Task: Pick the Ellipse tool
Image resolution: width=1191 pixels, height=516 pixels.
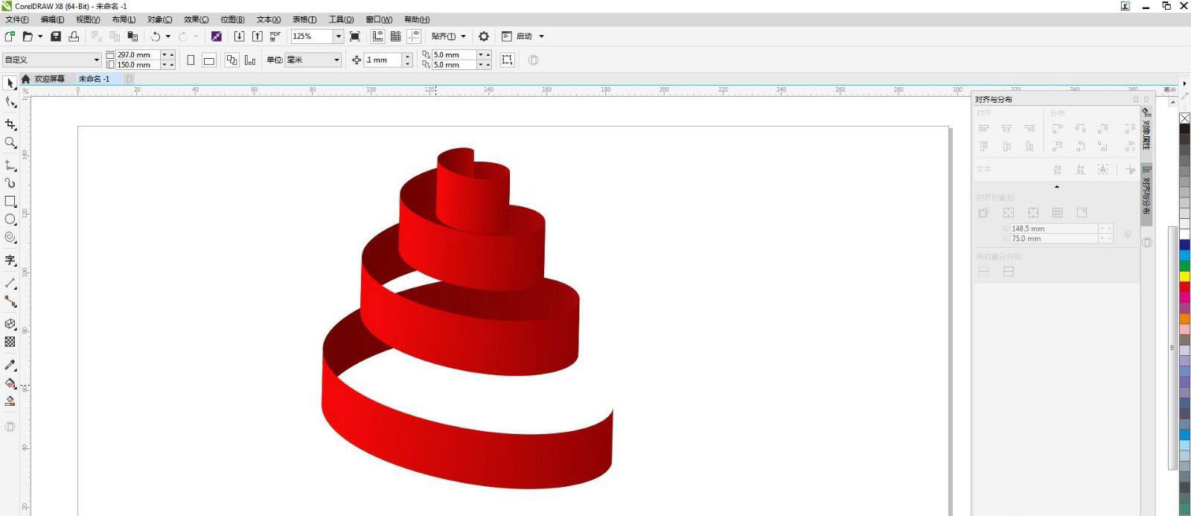Action: (10, 220)
